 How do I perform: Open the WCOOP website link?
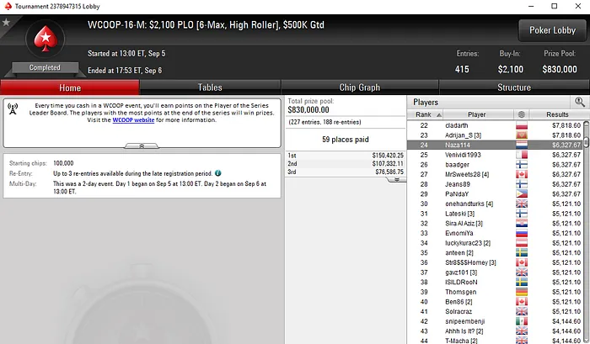pyautogui.click(x=133, y=120)
